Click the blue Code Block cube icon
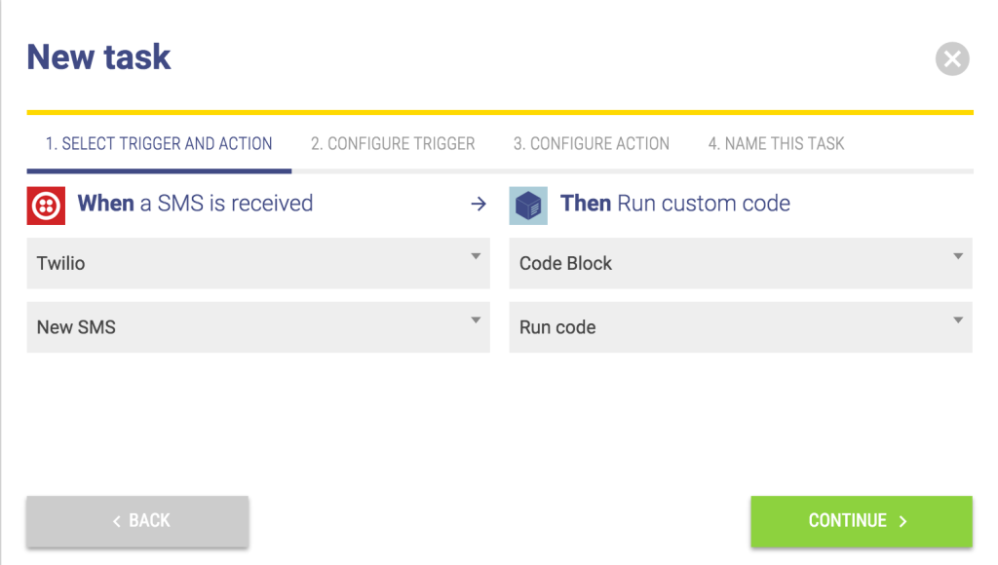 pos(528,206)
